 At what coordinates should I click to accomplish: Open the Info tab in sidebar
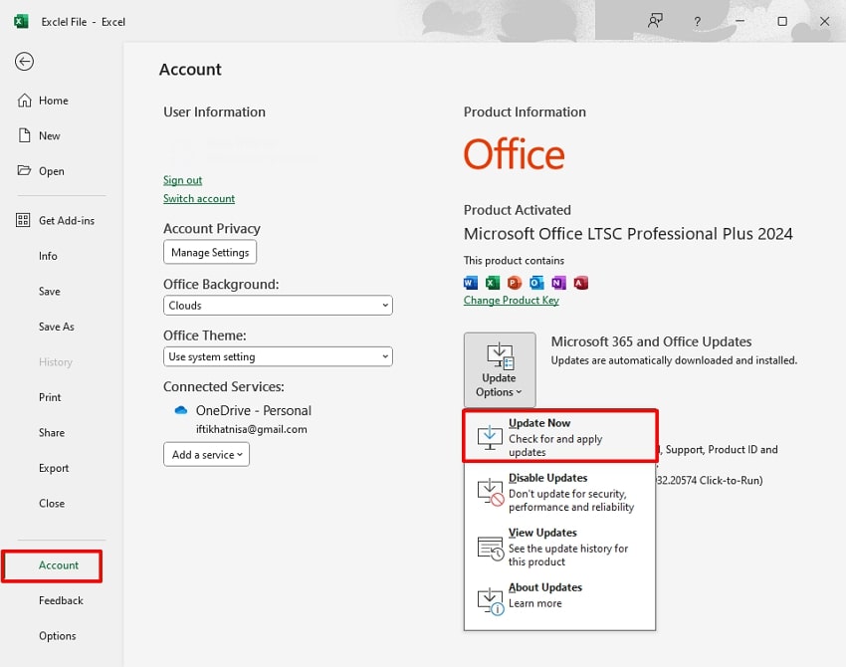pyautogui.click(x=48, y=256)
